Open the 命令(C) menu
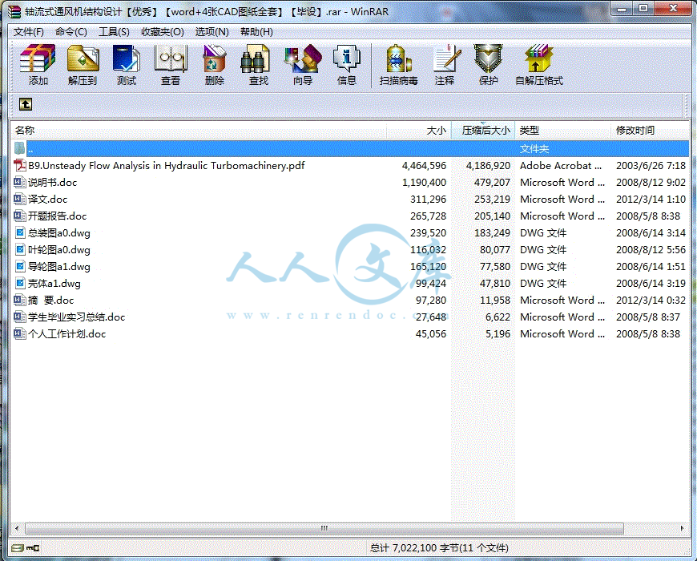The width and height of the screenshot is (697, 561). pos(71,31)
